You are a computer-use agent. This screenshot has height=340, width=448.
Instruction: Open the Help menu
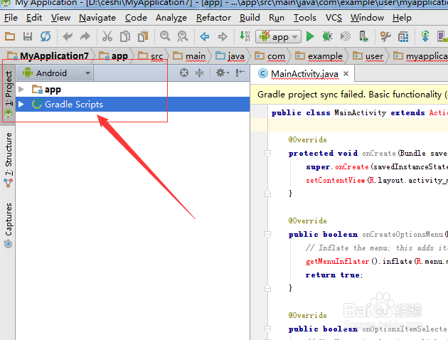pyautogui.click(x=402, y=18)
